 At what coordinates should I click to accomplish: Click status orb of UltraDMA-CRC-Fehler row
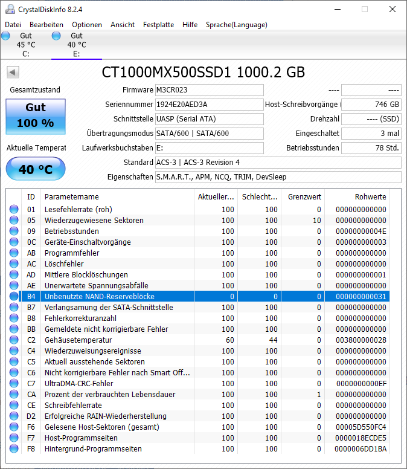pyautogui.click(x=14, y=383)
